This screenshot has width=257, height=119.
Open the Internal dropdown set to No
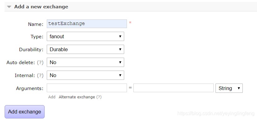click(x=85, y=75)
